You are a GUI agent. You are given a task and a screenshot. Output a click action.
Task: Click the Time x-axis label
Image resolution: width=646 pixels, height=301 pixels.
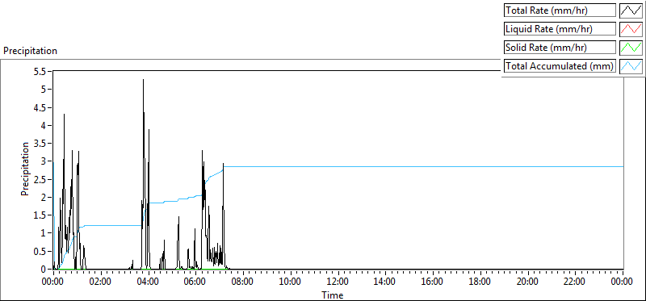(332, 295)
